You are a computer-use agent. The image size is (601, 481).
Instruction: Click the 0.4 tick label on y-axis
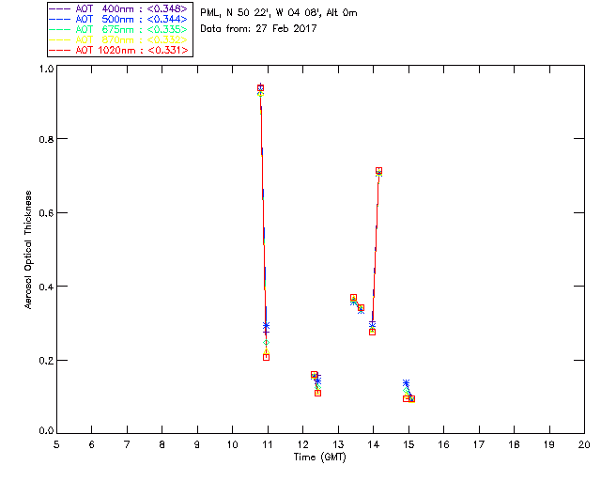coord(46,287)
